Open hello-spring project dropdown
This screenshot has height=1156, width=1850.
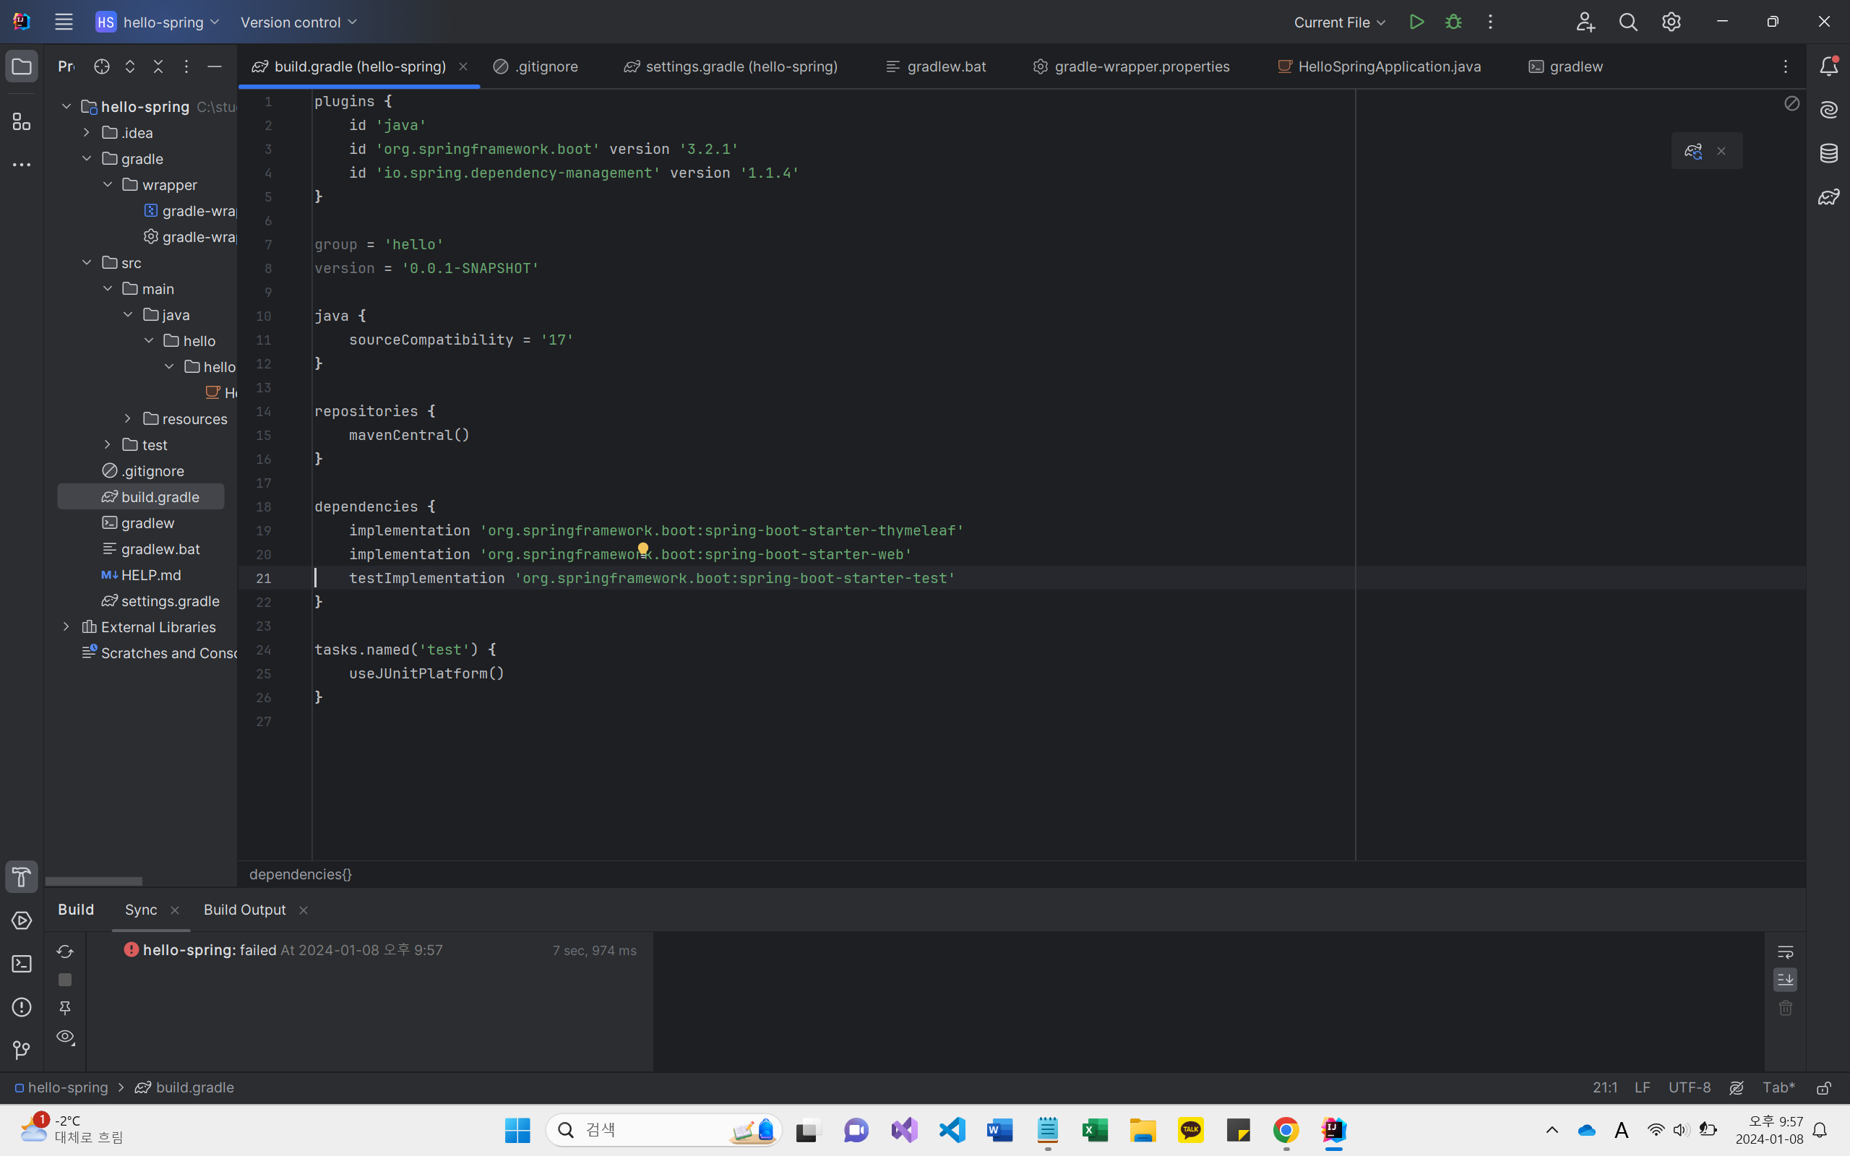click(x=158, y=22)
